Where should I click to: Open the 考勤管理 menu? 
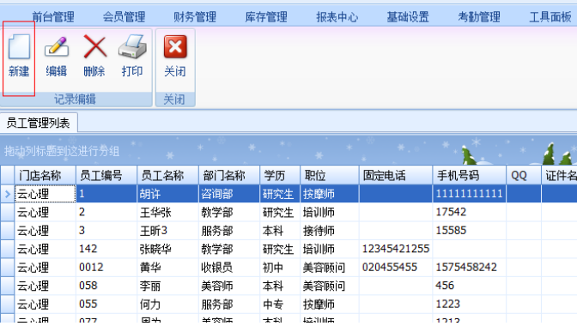click(x=479, y=17)
